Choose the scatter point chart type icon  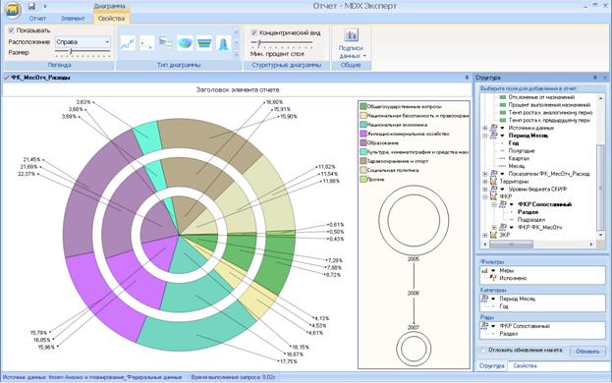(x=146, y=43)
